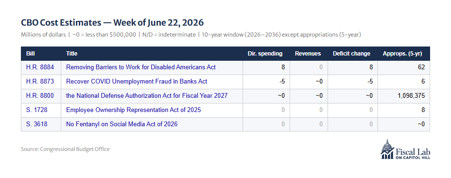Open H.R. 8800 bill link
This screenshot has height=178, width=451.
tap(40, 95)
